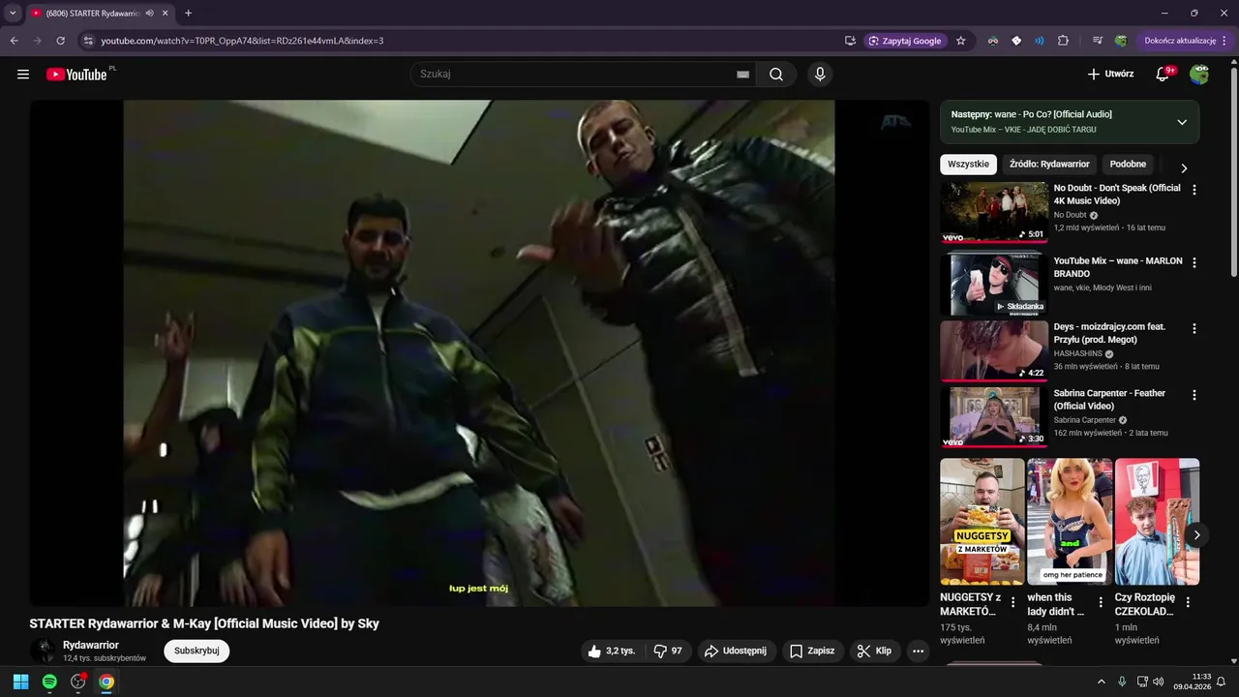The image size is (1239, 697).
Task: Open the media control icon in Chrome toolbar
Action: tap(1097, 41)
